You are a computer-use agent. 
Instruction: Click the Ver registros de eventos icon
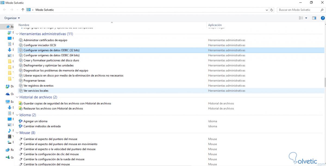[x=21, y=86]
